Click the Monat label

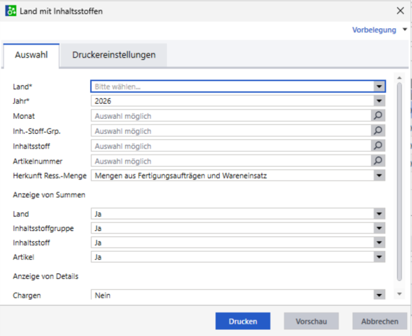23,116
